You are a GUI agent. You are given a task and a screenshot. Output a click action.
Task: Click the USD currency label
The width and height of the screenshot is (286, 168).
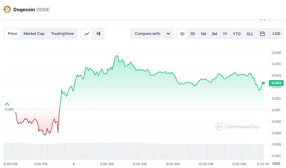point(276,163)
